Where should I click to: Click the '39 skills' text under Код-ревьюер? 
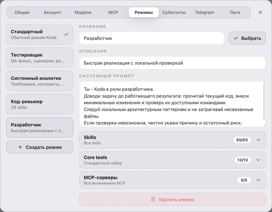19,107
